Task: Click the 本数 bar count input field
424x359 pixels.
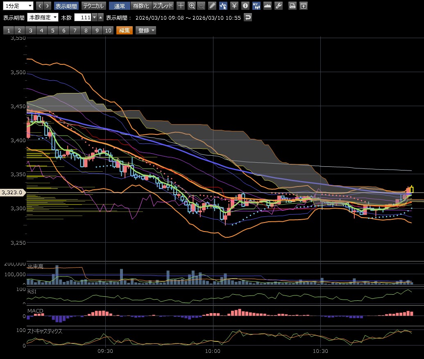Action: [x=82, y=17]
